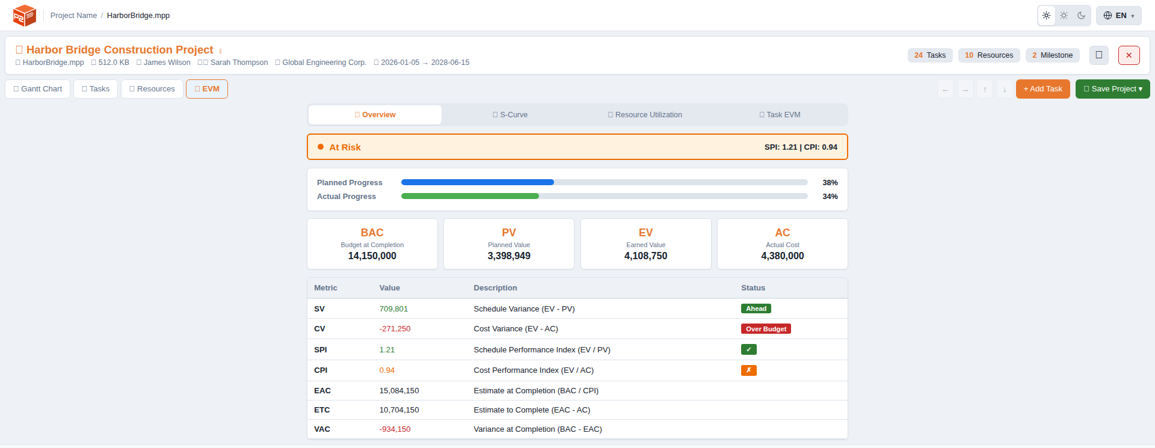The width and height of the screenshot is (1155, 448).
Task: Click the 34% actual progress value
Action: point(830,197)
